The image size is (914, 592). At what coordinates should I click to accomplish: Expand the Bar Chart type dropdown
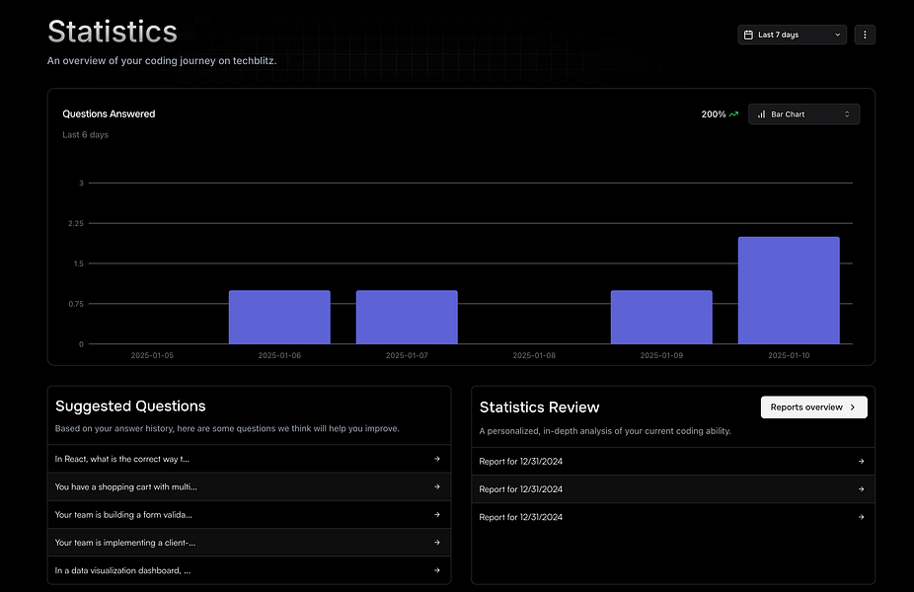(803, 114)
